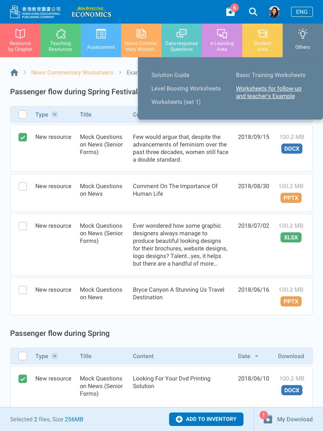
Task: Open Teaching Resources puzzle tile
Action: pyautogui.click(x=61, y=40)
